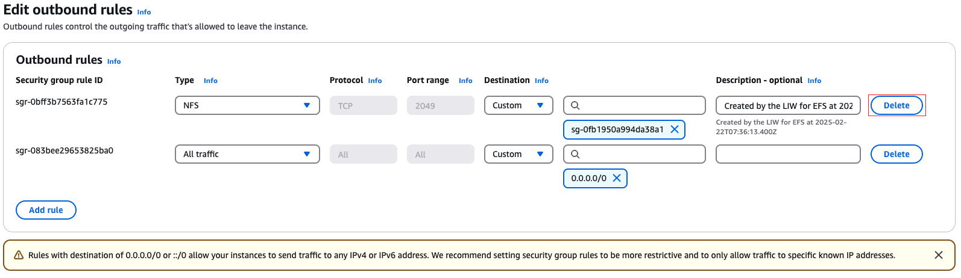961x278 pixels.
Task: Open the Port range Info link
Action: [x=465, y=81]
